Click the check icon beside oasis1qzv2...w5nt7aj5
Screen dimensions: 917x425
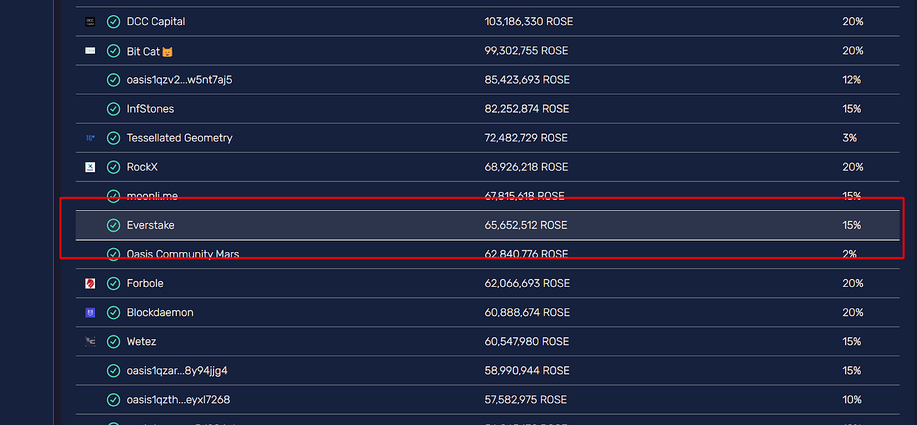tap(113, 80)
